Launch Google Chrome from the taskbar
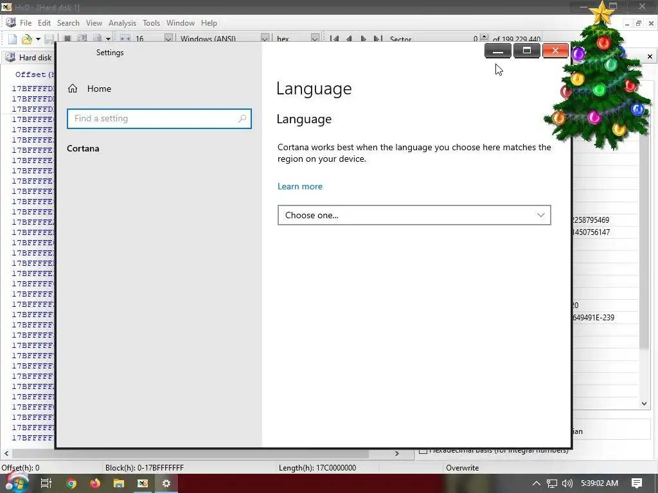Screen dimensions: 658x493 click(71, 483)
